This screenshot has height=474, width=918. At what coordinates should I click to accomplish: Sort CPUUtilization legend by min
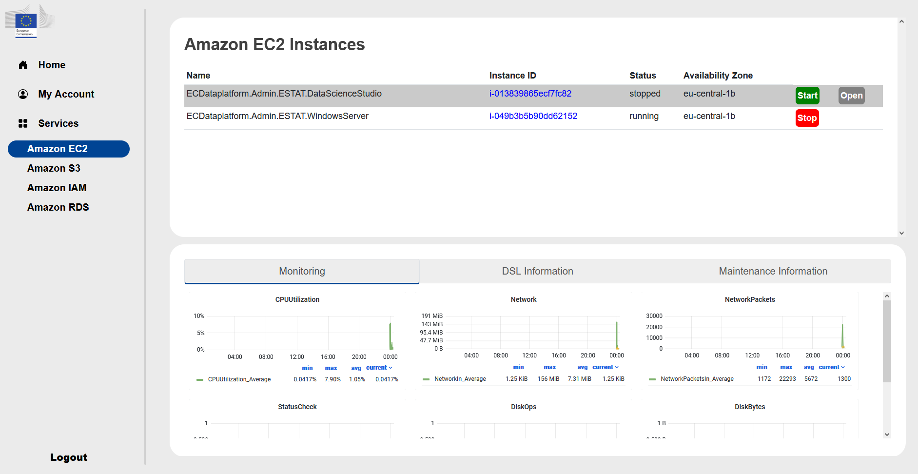(x=307, y=368)
